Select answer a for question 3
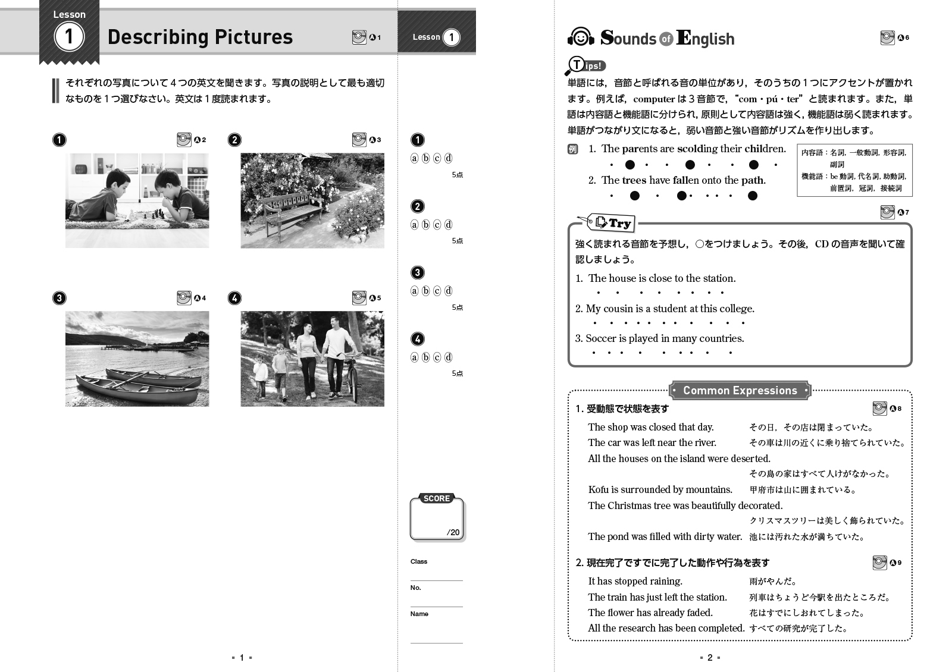This screenshot has width=952, height=672. [x=415, y=291]
